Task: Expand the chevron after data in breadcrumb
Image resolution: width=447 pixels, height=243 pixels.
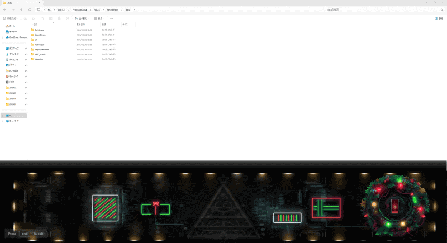Action: 134,9
